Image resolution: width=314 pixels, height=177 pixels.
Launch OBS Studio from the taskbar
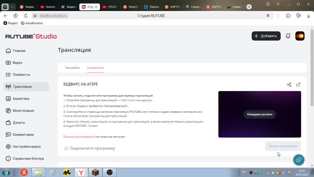[110, 173]
